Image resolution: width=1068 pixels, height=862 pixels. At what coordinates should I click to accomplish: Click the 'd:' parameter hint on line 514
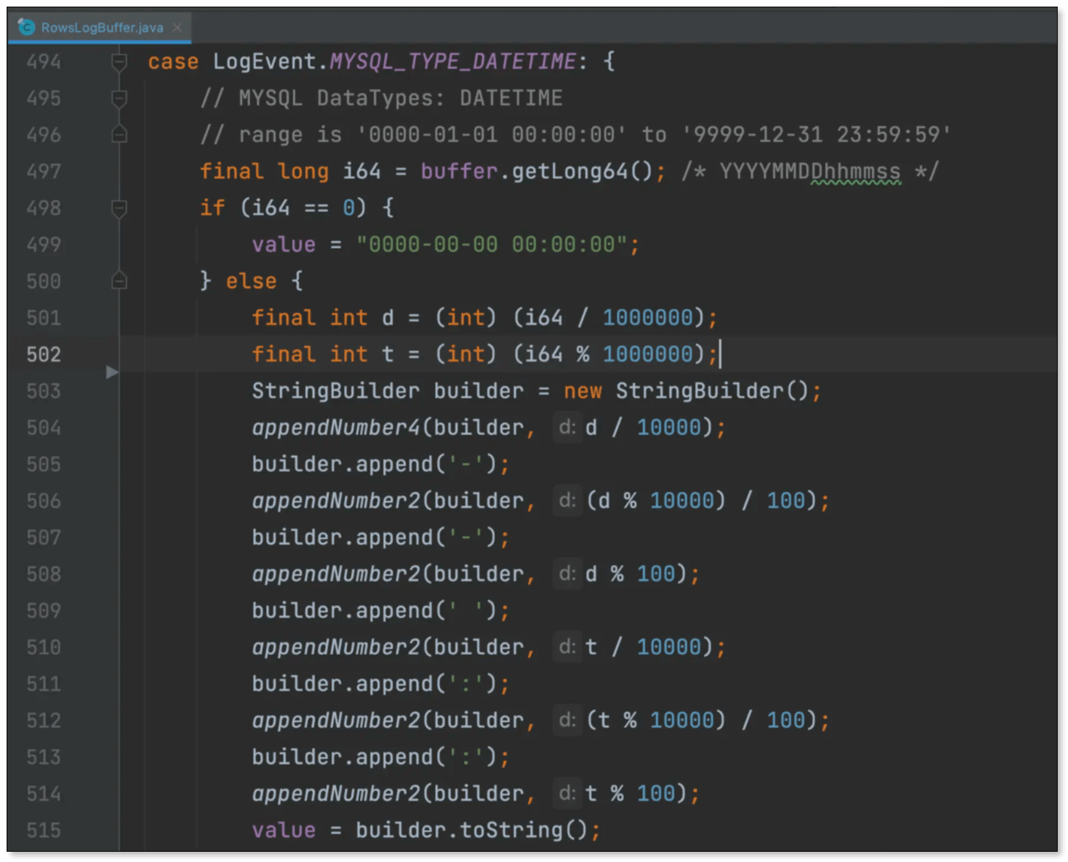coord(566,793)
